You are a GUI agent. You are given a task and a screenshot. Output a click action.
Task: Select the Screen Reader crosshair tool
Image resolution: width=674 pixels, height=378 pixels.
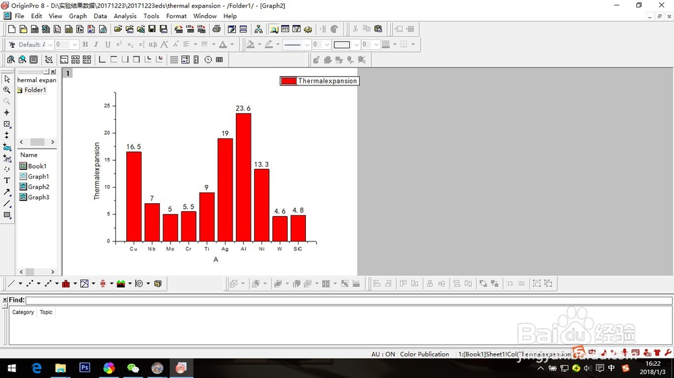tap(7, 112)
